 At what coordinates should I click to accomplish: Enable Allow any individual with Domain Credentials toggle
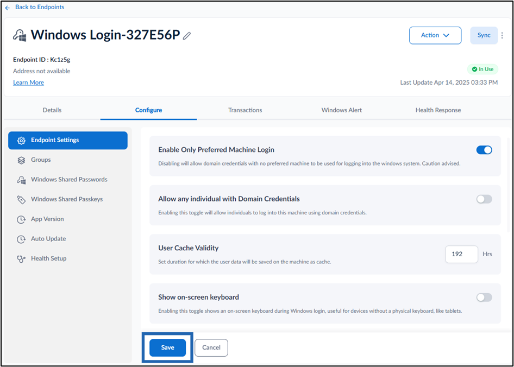[x=484, y=199]
